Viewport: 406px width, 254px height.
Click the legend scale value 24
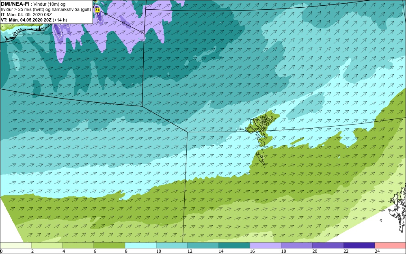click(377, 251)
